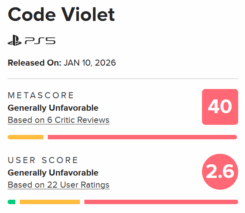This screenshot has height=213, width=245.
Task: Select the yellow mixed segment of critic bar
Action: (x=25, y=137)
